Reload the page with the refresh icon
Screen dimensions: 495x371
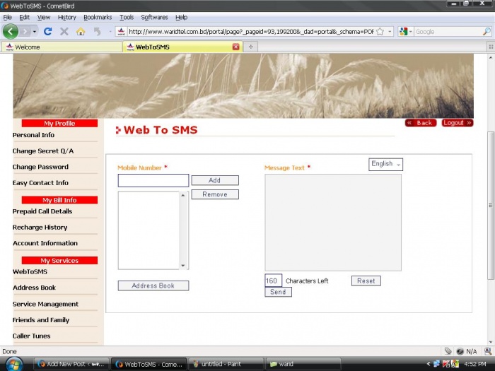pyautogui.click(x=47, y=31)
